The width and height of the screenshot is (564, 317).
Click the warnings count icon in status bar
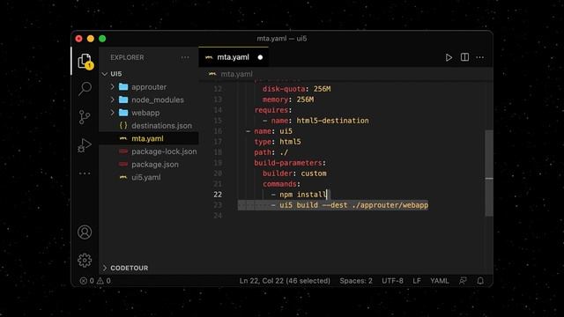(100, 281)
